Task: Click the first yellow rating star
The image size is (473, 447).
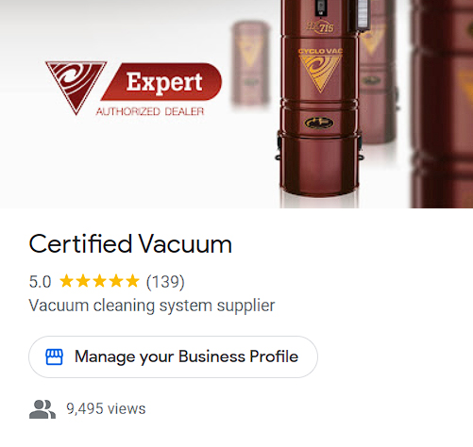Action: tap(67, 281)
